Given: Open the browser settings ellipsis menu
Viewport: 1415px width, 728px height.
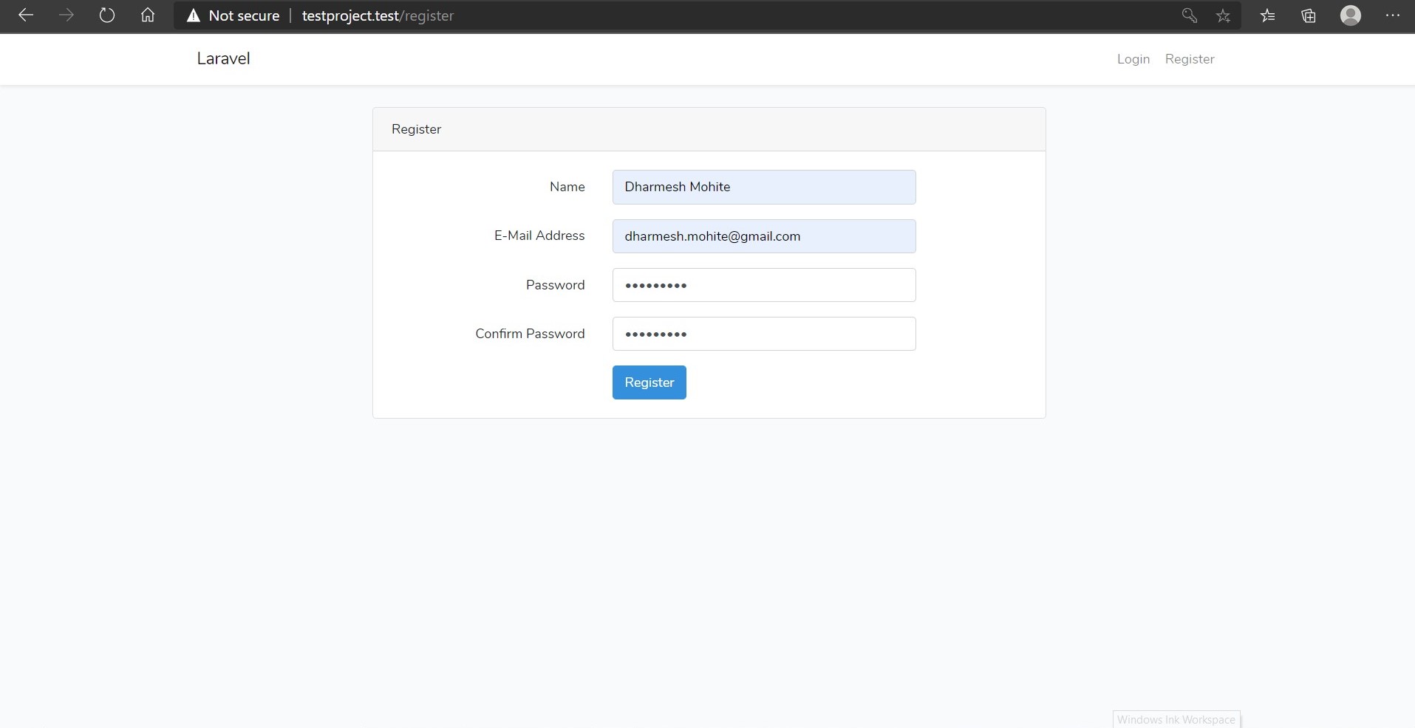Looking at the screenshot, I should click(1393, 16).
